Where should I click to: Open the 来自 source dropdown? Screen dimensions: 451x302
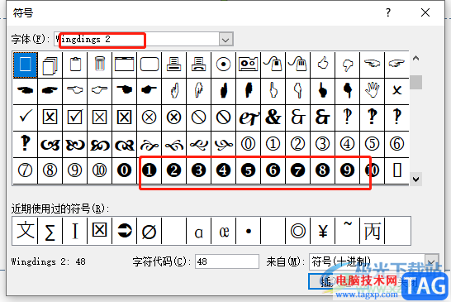pos(431,261)
